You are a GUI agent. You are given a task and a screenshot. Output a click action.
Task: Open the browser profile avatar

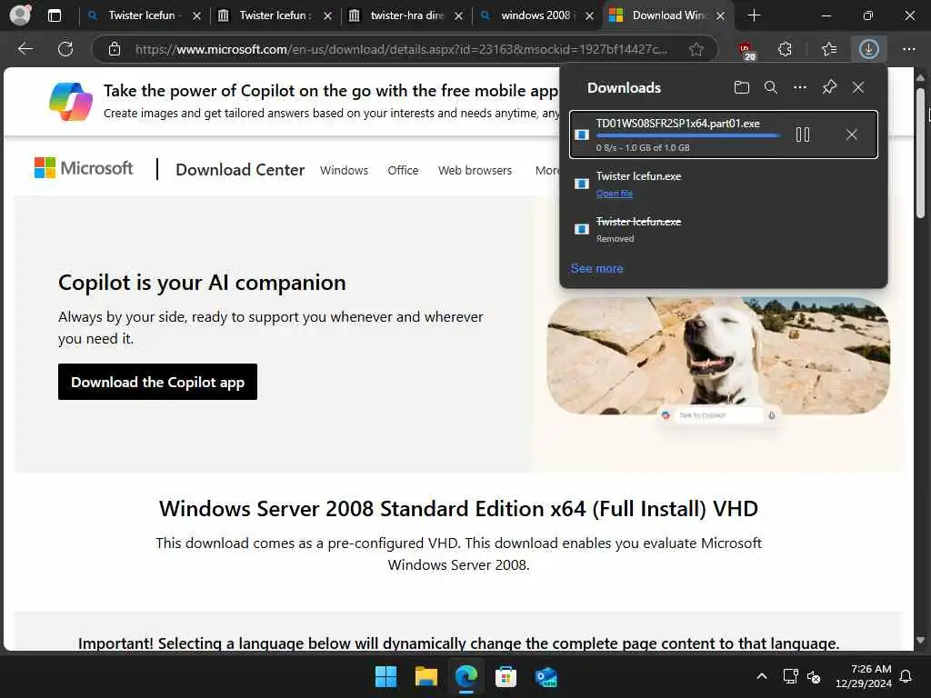(20, 15)
